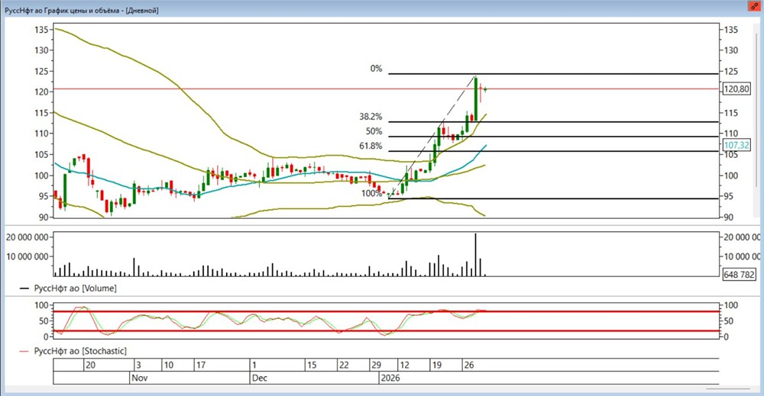Screen dimensions: 764x396
Task: Click the 10 000 000 label on left volume axis
Action: click(28, 256)
